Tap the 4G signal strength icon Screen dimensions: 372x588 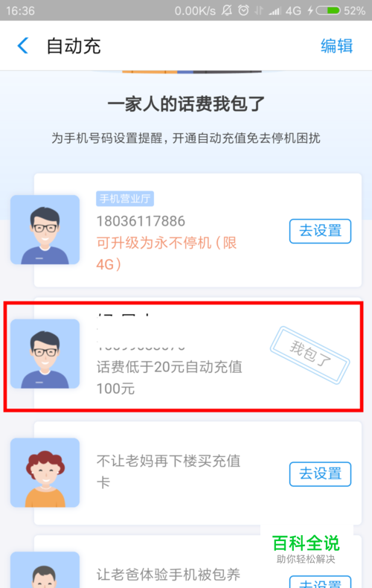(285, 11)
